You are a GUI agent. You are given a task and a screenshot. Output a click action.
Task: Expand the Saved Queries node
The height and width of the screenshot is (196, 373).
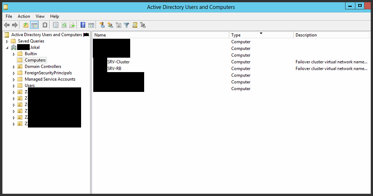[x=7, y=41]
